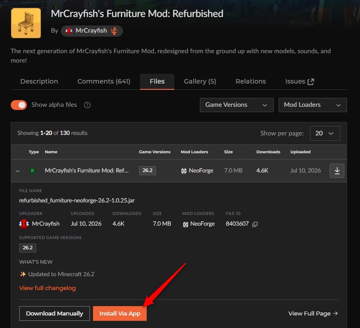Click the sparkle icon beside Updated to Minecraft 26.2

[x=23, y=274]
